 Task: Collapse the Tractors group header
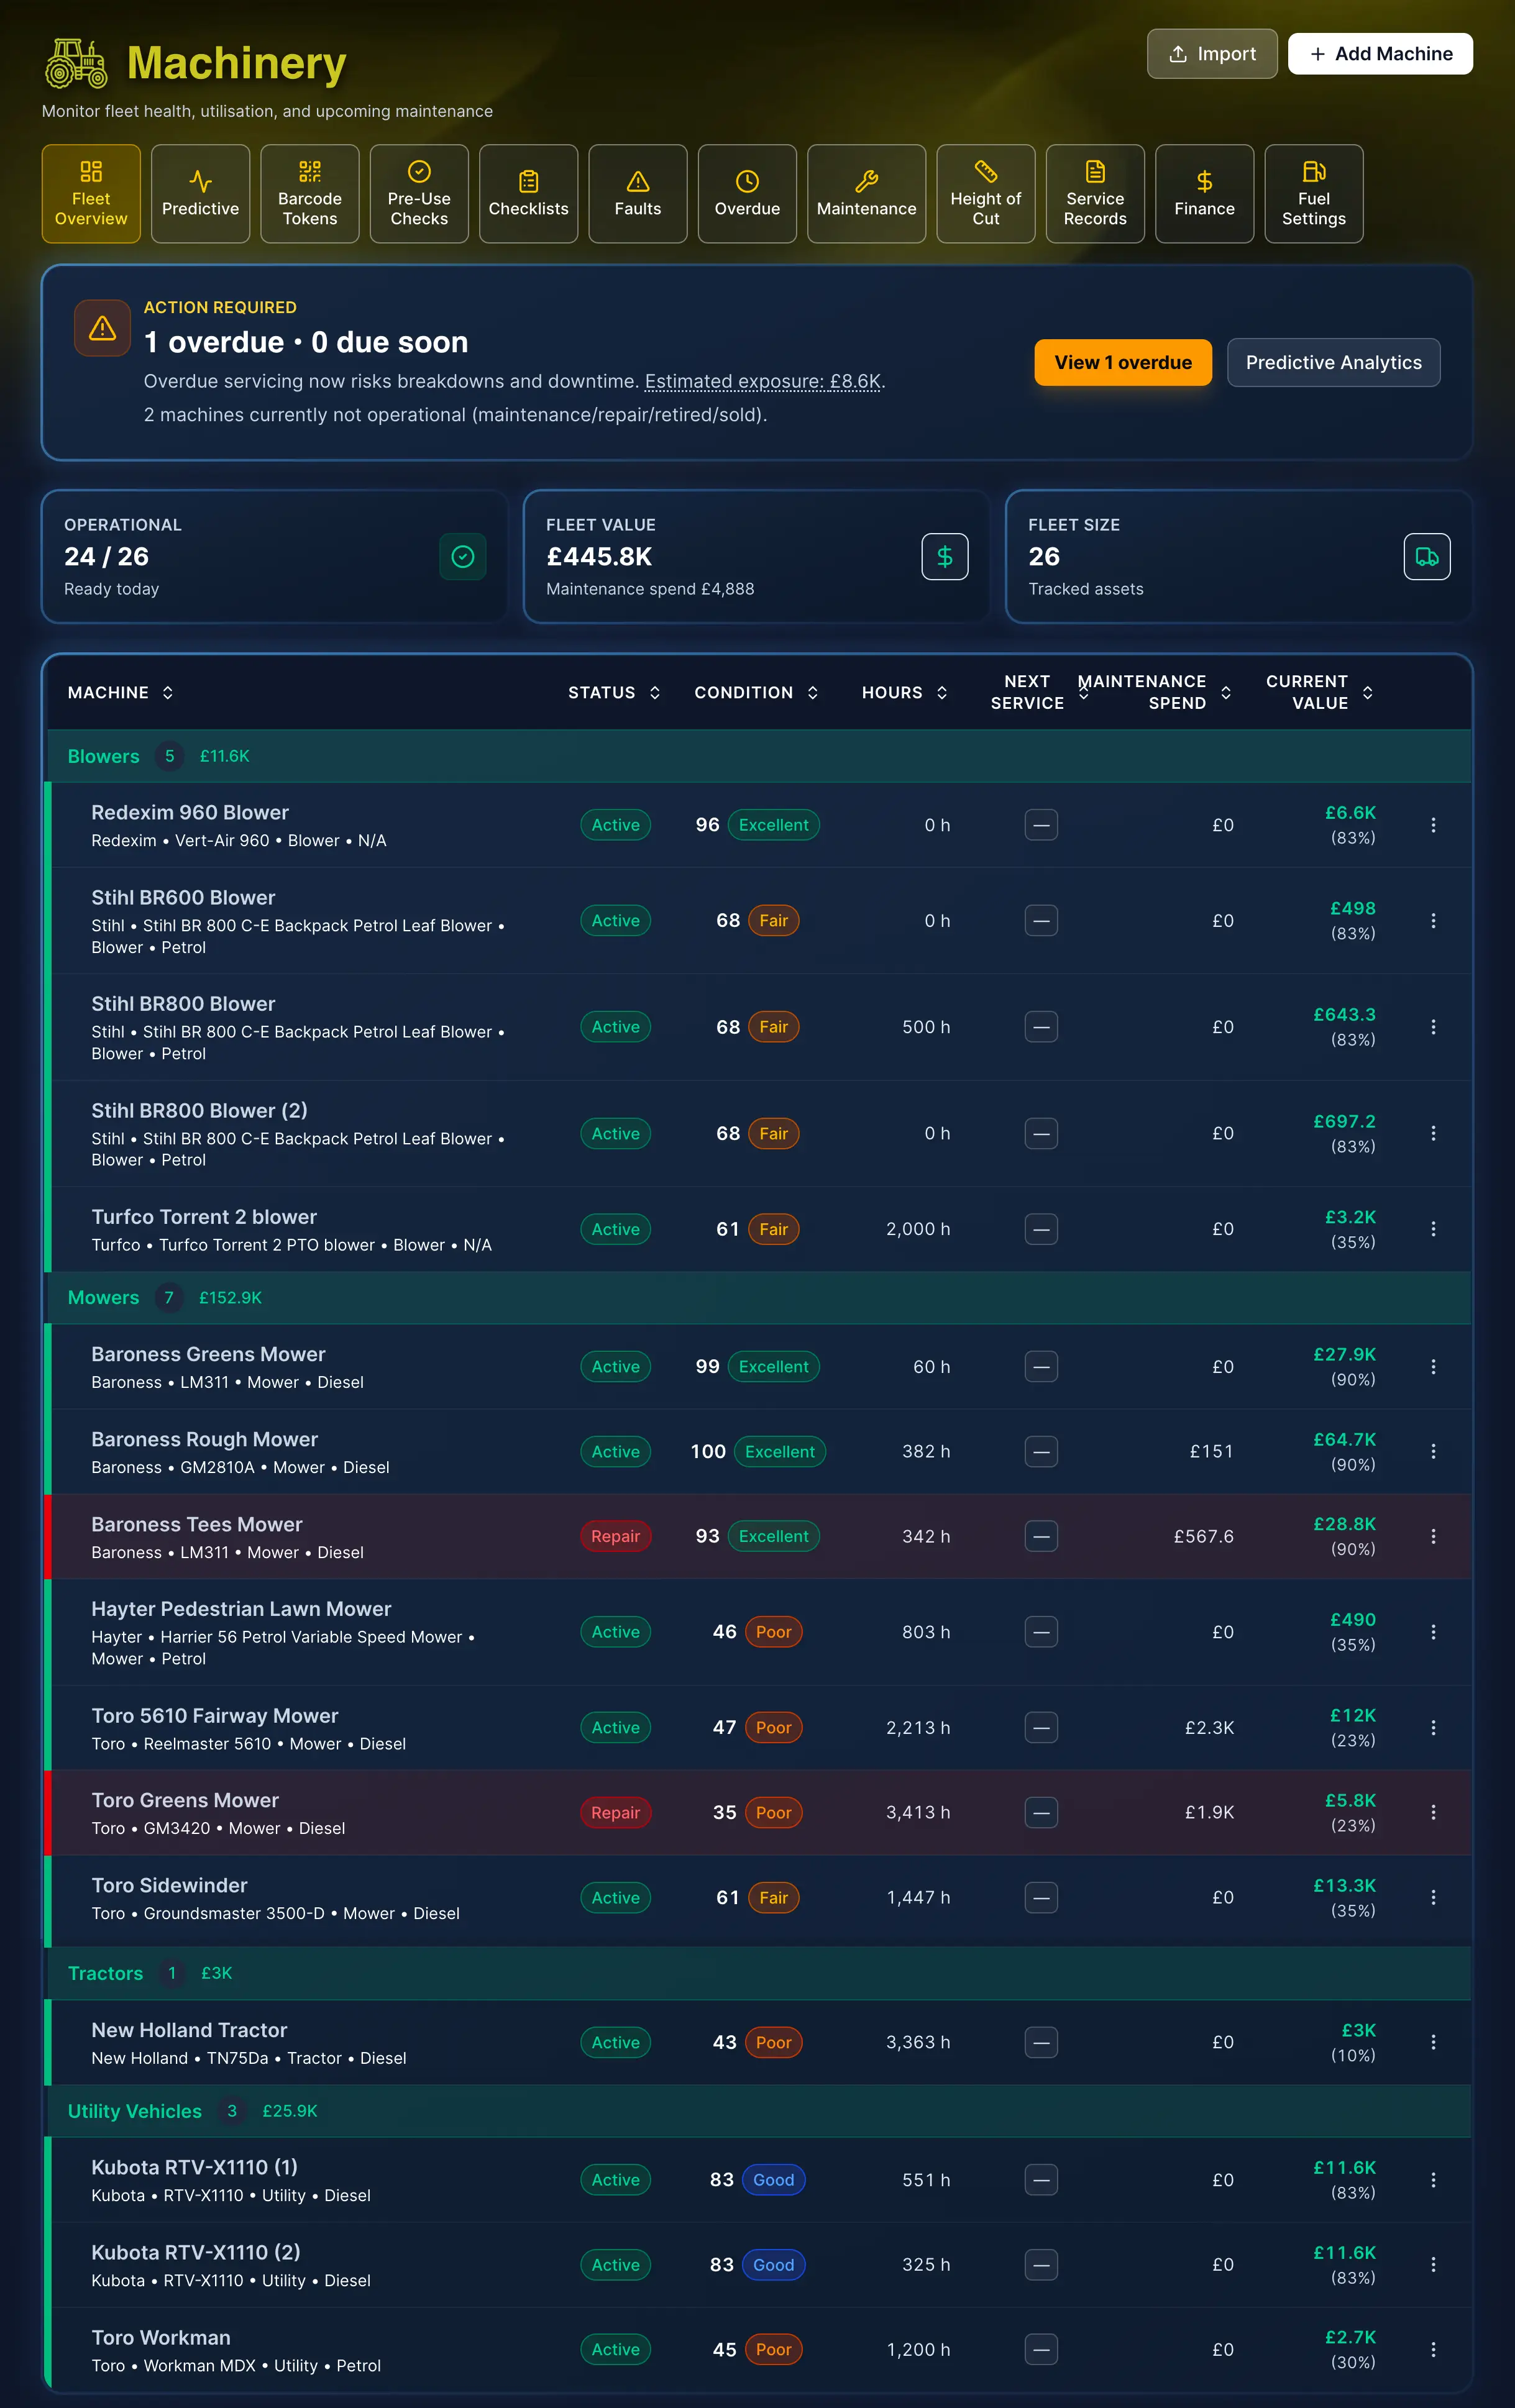[x=759, y=1973]
